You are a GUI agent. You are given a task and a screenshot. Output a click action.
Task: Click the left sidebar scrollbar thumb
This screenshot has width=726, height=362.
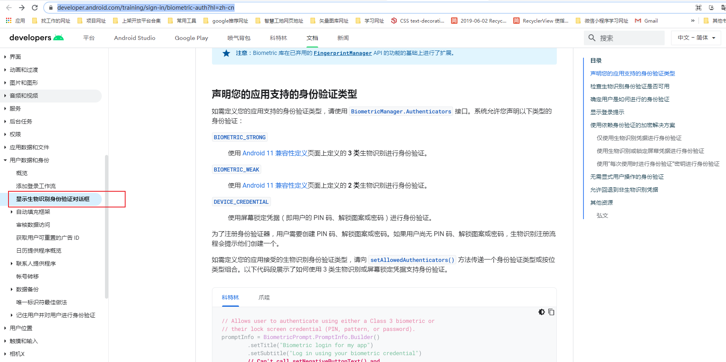coord(107,227)
